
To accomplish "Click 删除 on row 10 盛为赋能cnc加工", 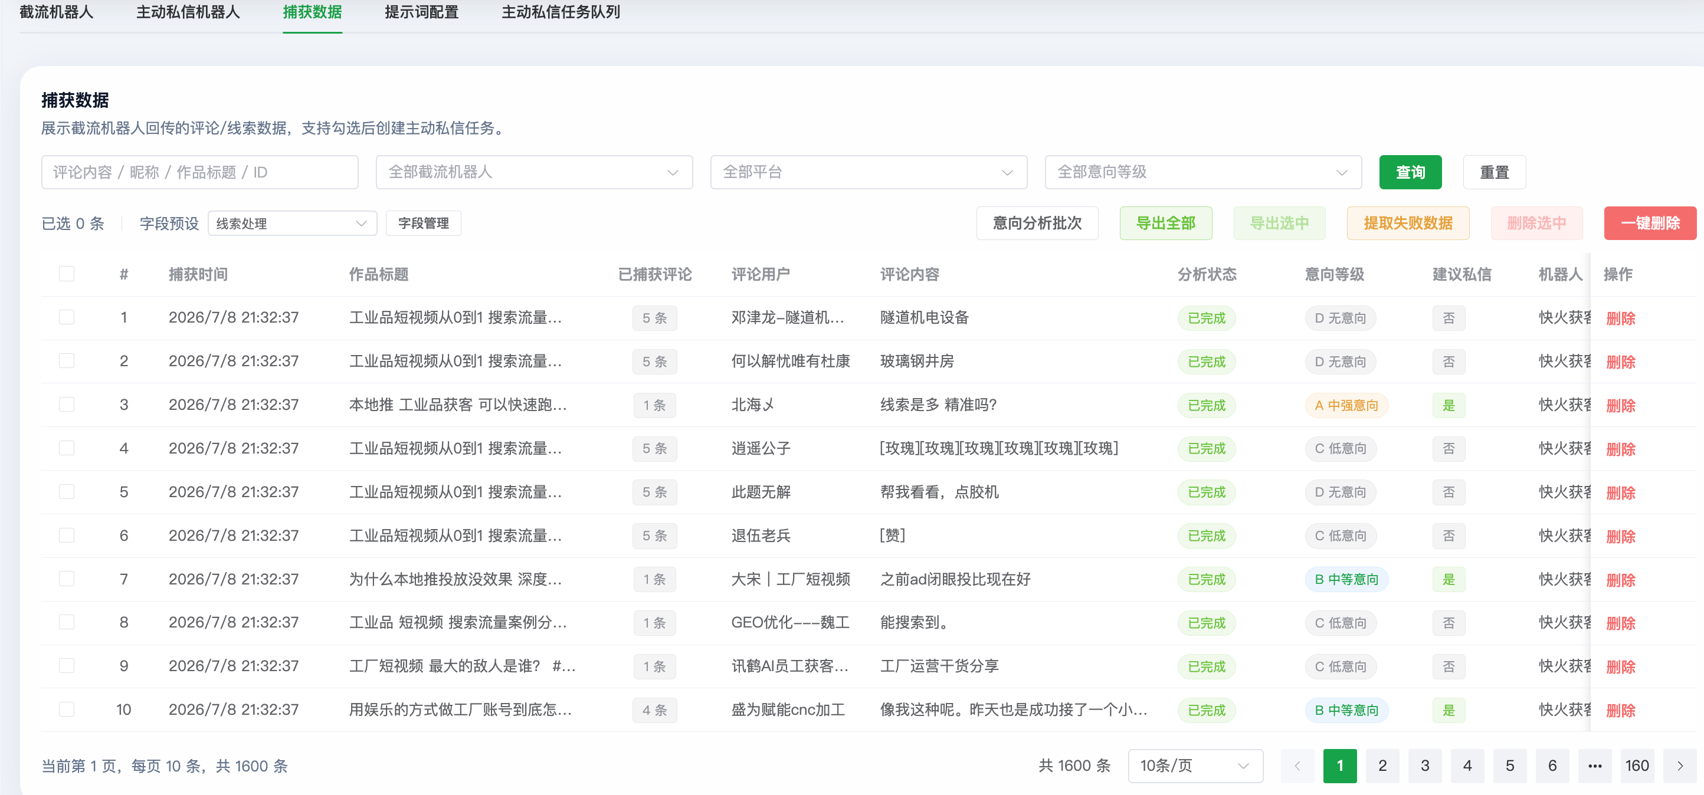I will point(1621,710).
